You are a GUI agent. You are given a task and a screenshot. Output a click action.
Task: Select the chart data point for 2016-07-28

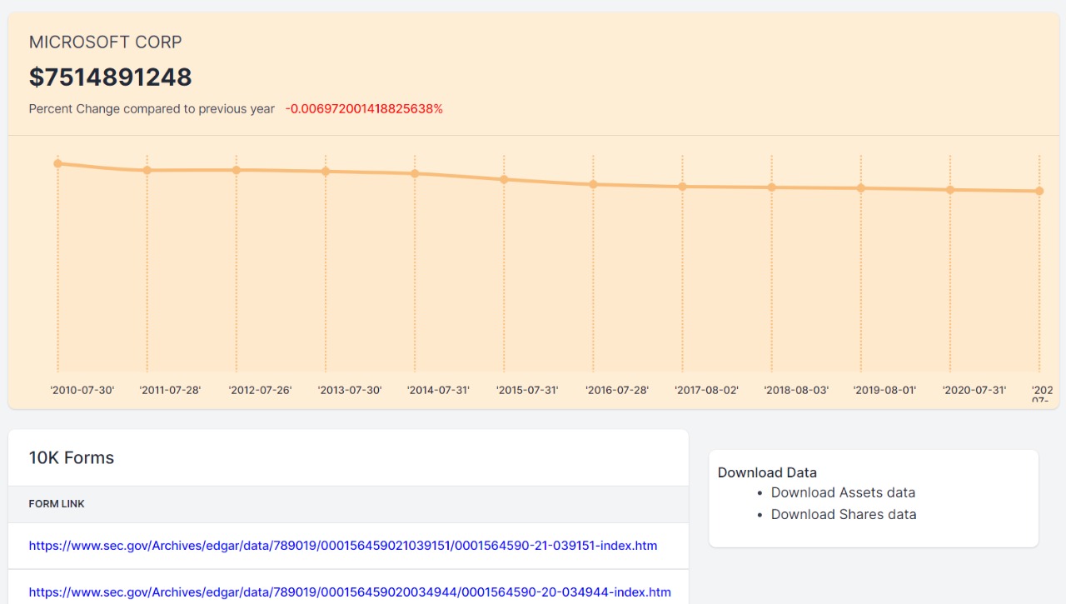click(x=593, y=184)
